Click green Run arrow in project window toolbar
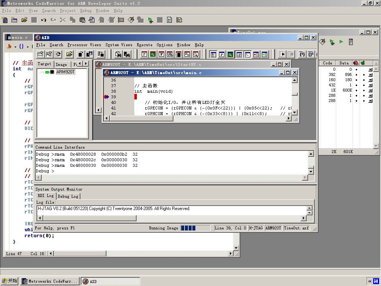Viewport: 381px width, 286px height. pos(342,42)
